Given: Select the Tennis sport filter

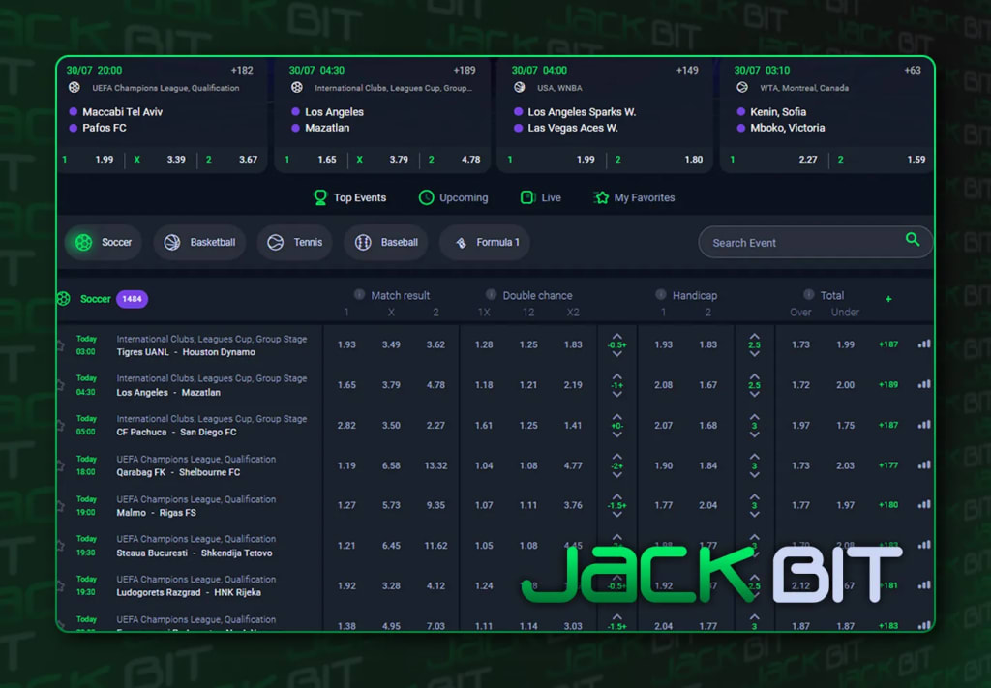Looking at the screenshot, I should click(295, 242).
